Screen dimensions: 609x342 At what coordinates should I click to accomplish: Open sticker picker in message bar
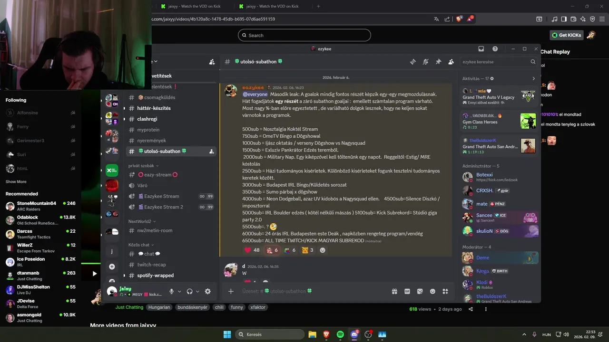[x=420, y=291]
